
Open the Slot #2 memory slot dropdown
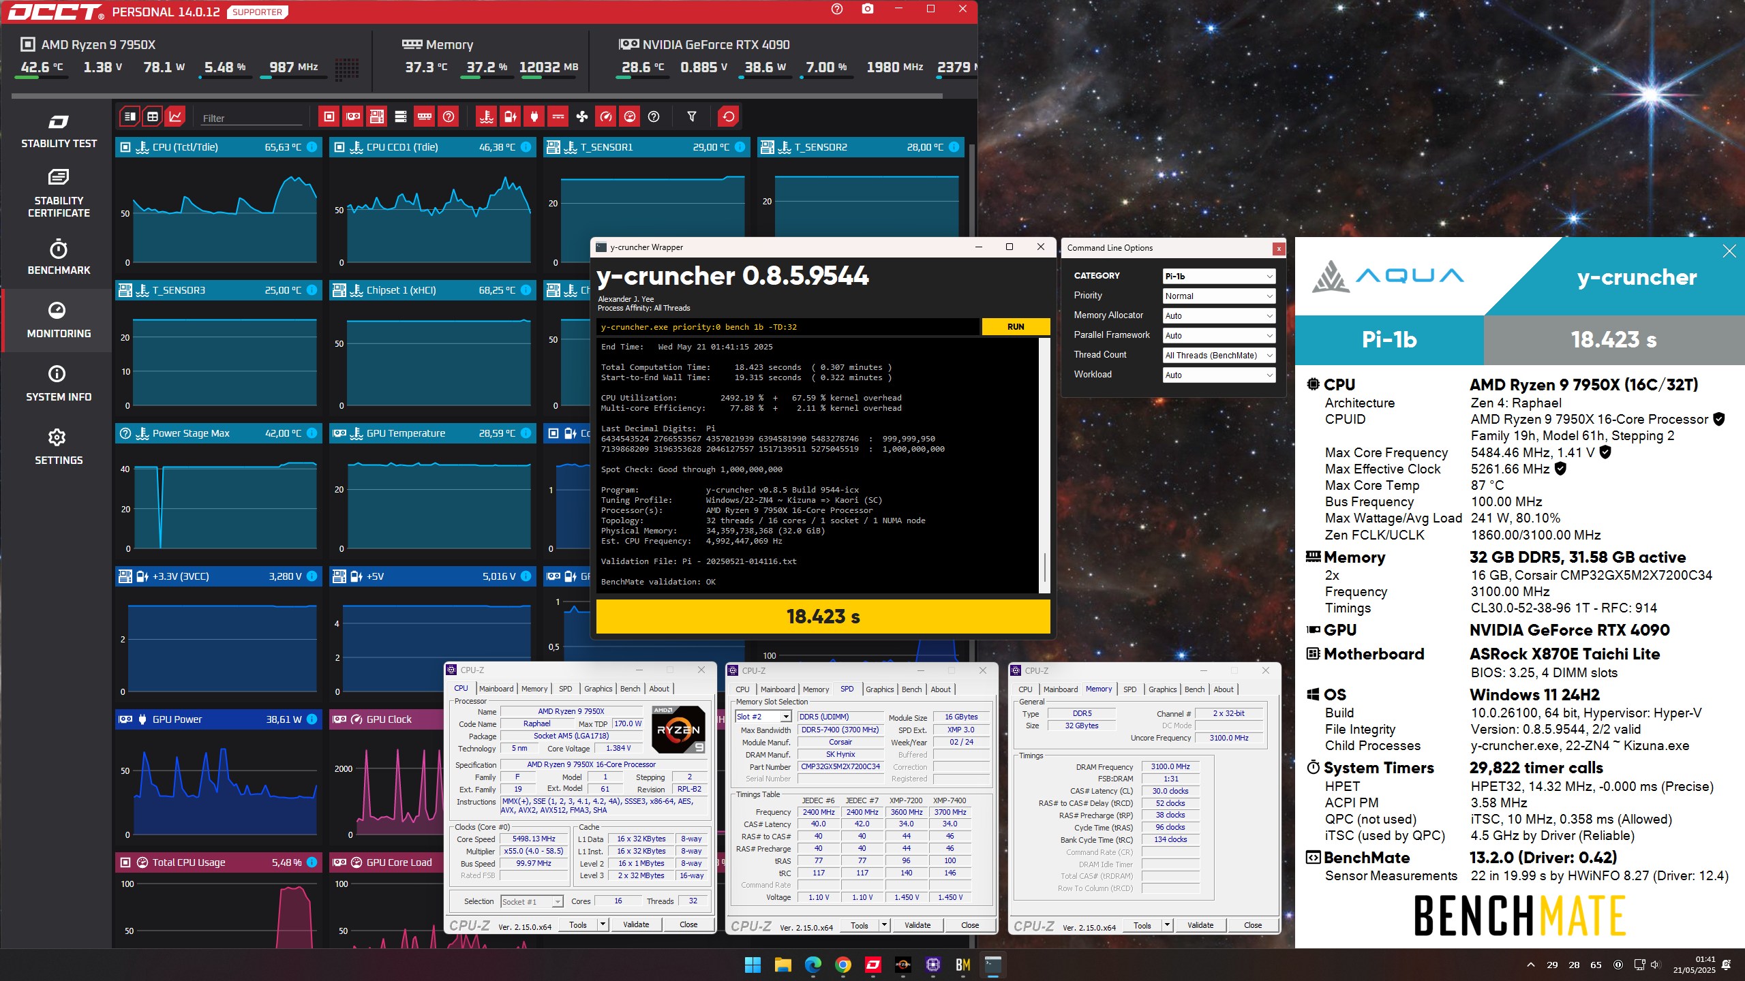[x=763, y=717]
